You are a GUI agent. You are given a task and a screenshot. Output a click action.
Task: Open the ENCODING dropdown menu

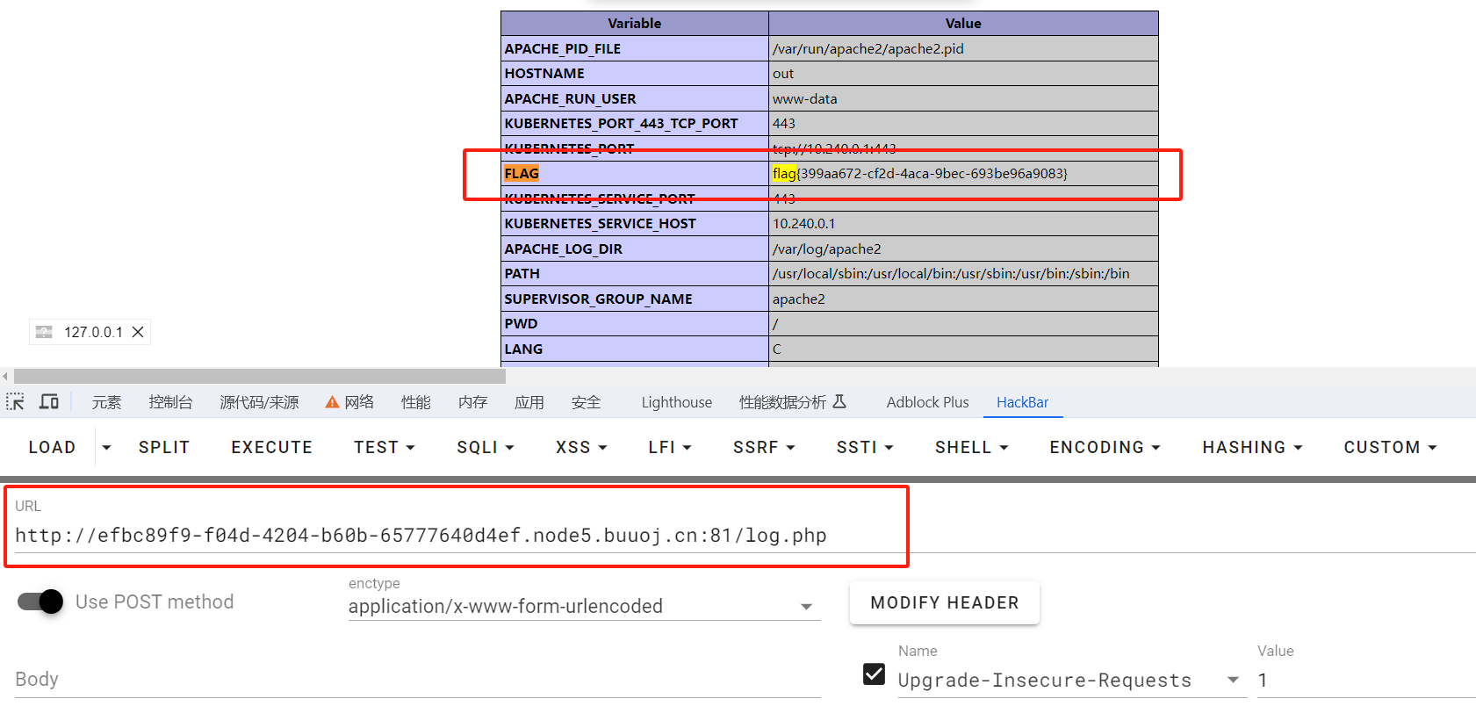coord(1105,447)
